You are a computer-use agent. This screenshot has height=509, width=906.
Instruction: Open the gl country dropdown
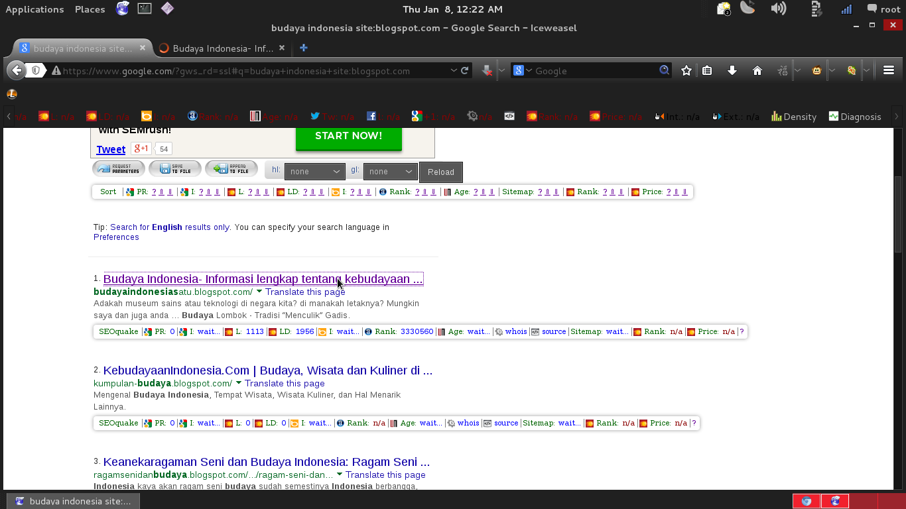click(x=391, y=171)
